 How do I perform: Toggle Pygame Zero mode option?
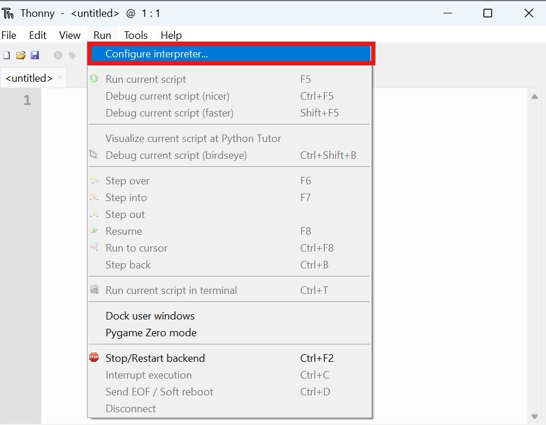coord(230,333)
